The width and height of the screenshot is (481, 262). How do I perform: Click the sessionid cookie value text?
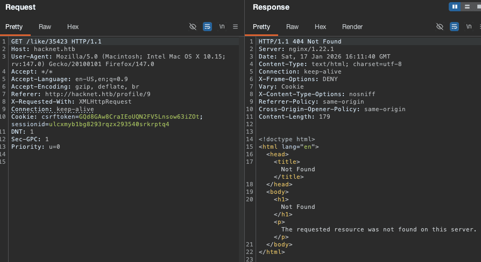point(109,124)
